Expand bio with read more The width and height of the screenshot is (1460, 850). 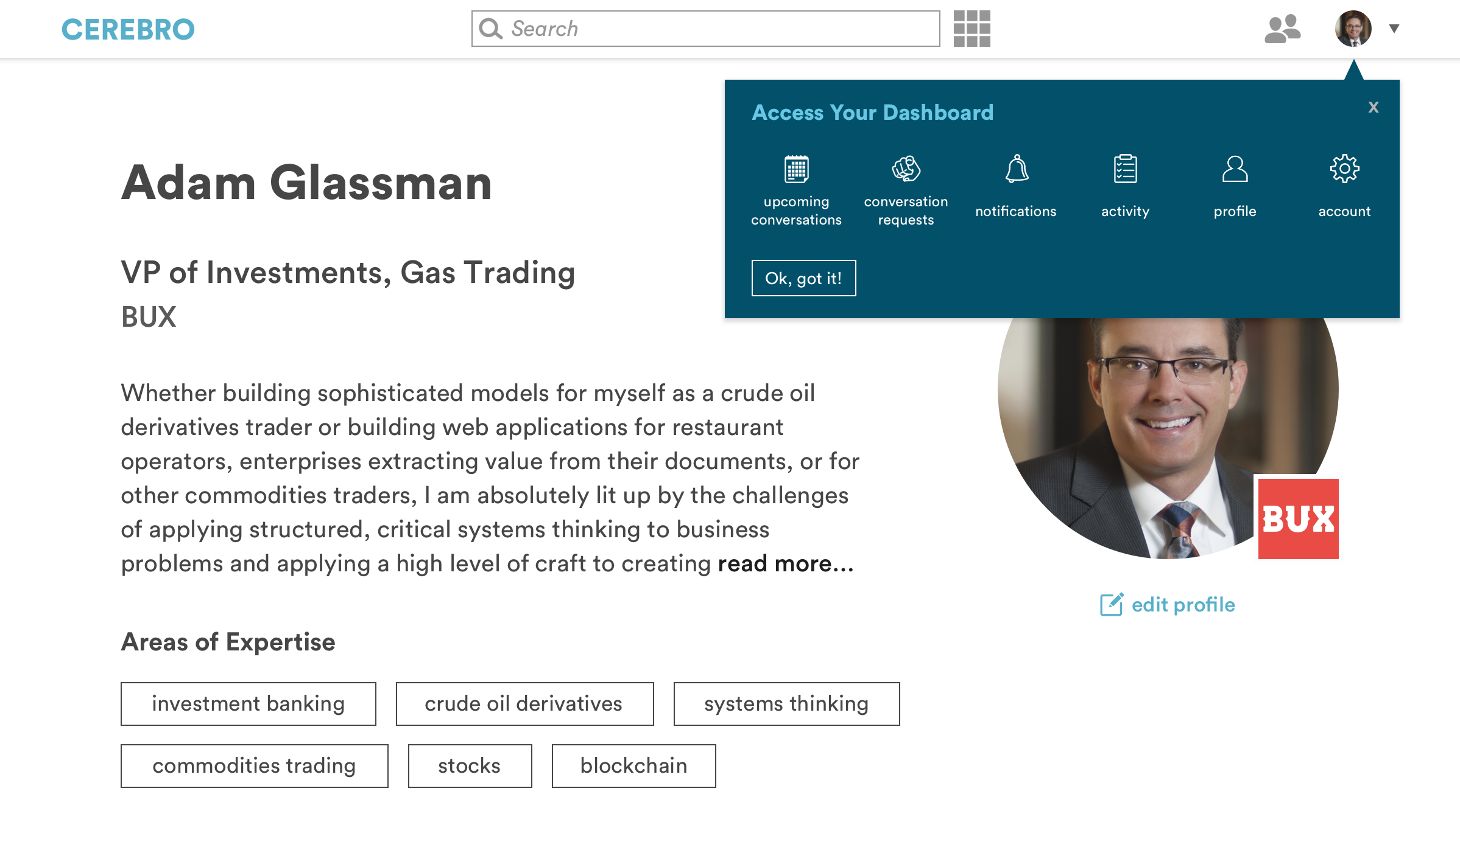(785, 563)
